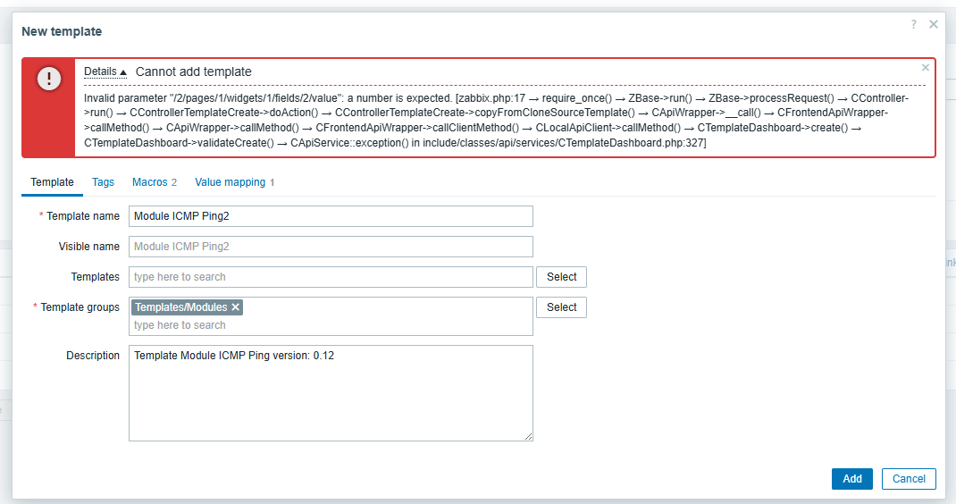Click Select next to Template groups

pyautogui.click(x=561, y=307)
